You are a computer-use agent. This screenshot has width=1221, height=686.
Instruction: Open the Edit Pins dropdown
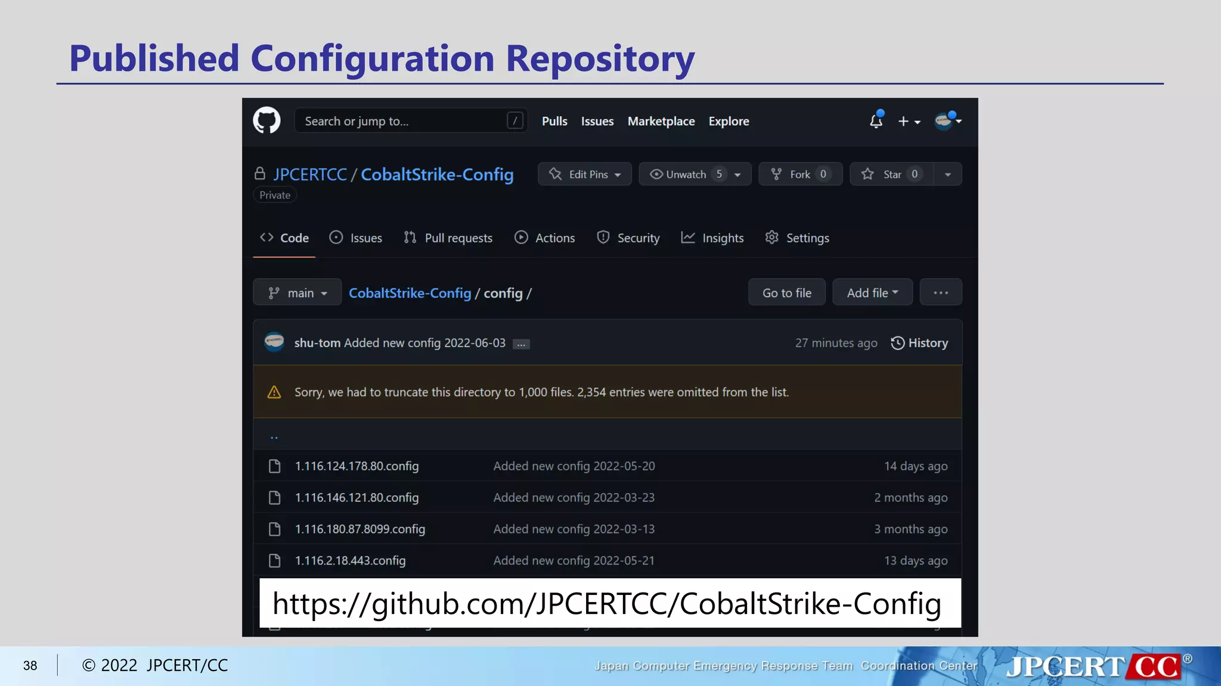(x=584, y=174)
